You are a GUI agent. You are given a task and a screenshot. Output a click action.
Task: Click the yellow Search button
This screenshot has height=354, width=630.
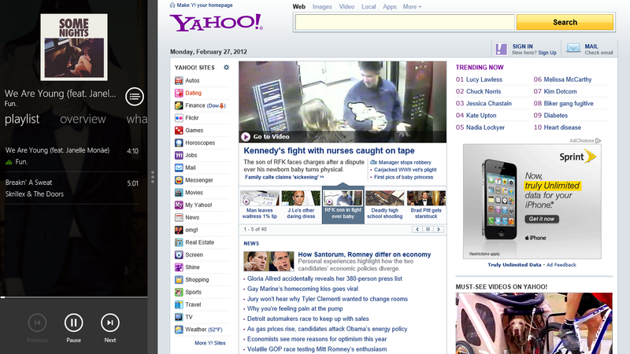point(565,23)
